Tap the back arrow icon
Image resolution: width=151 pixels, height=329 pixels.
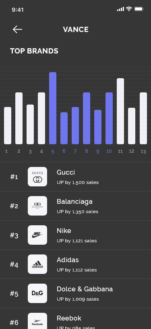click(x=17, y=29)
